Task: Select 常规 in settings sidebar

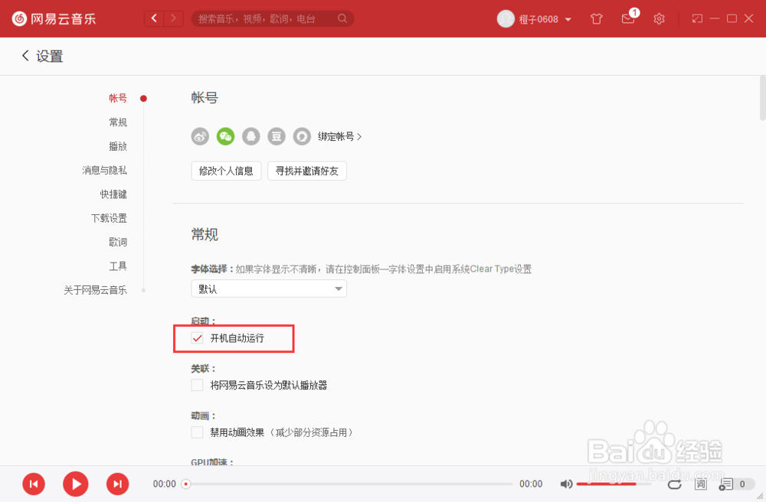Action: pyautogui.click(x=118, y=122)
